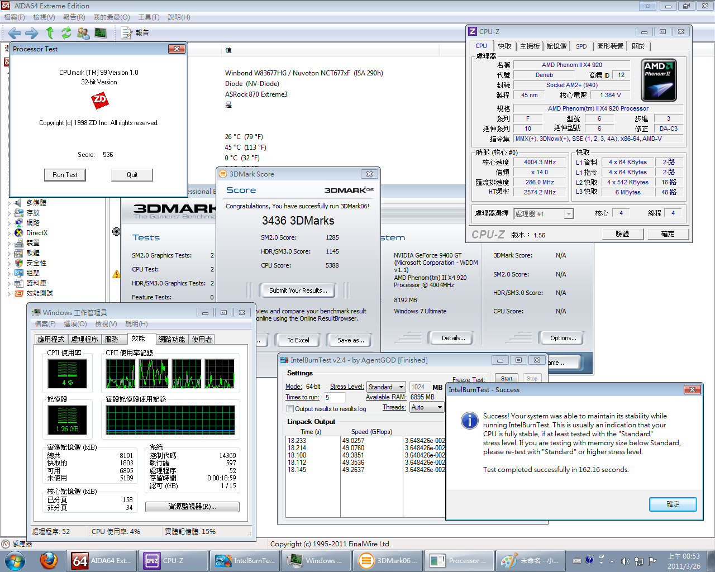Switch to CPU-Z 記憶體 tab
715x572 pixels.
(557, 46)
